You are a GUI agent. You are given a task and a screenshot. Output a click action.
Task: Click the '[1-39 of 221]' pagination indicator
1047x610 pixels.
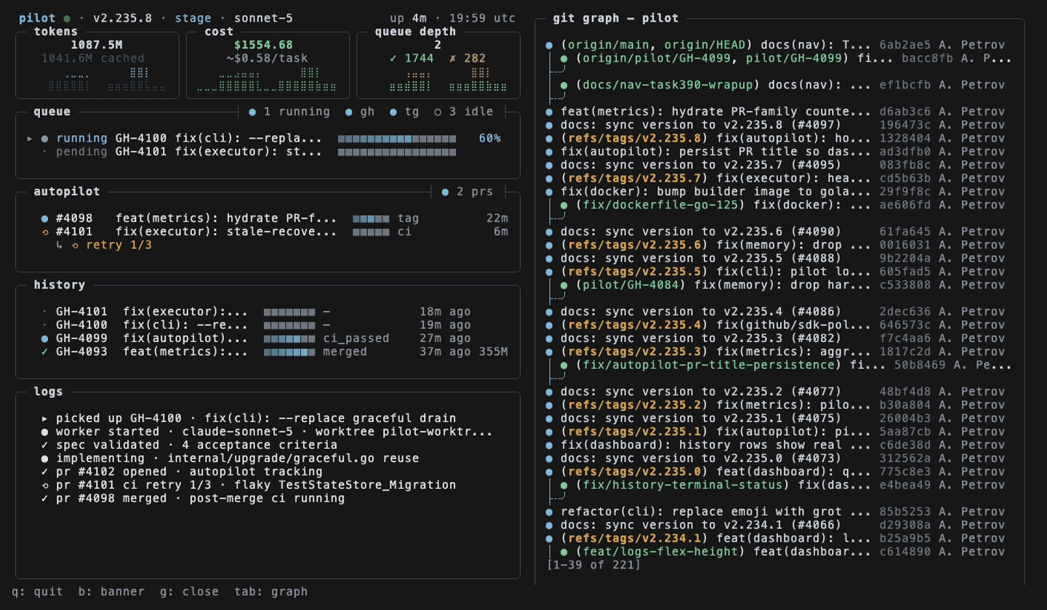(594, 564)
